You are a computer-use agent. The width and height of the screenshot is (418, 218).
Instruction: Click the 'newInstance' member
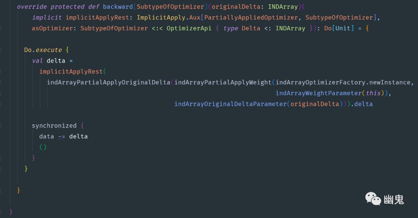(x=390, y=82)
